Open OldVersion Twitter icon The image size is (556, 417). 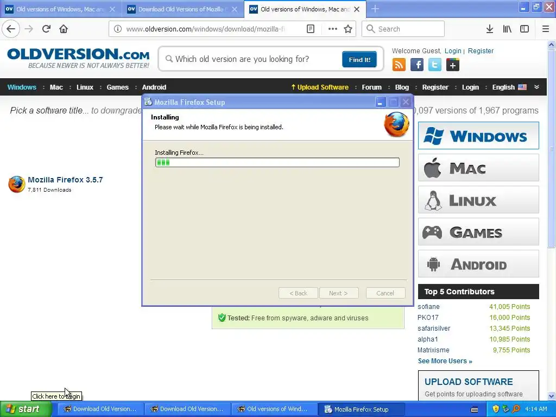click(x=435, y=65)
